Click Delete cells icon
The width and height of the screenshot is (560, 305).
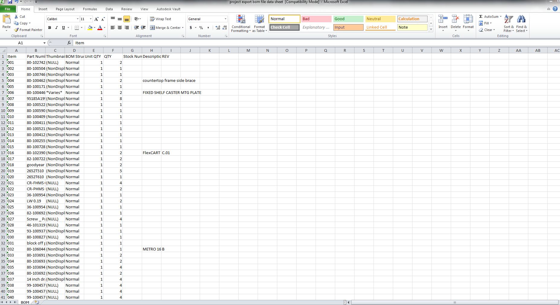tap(456, 20)
